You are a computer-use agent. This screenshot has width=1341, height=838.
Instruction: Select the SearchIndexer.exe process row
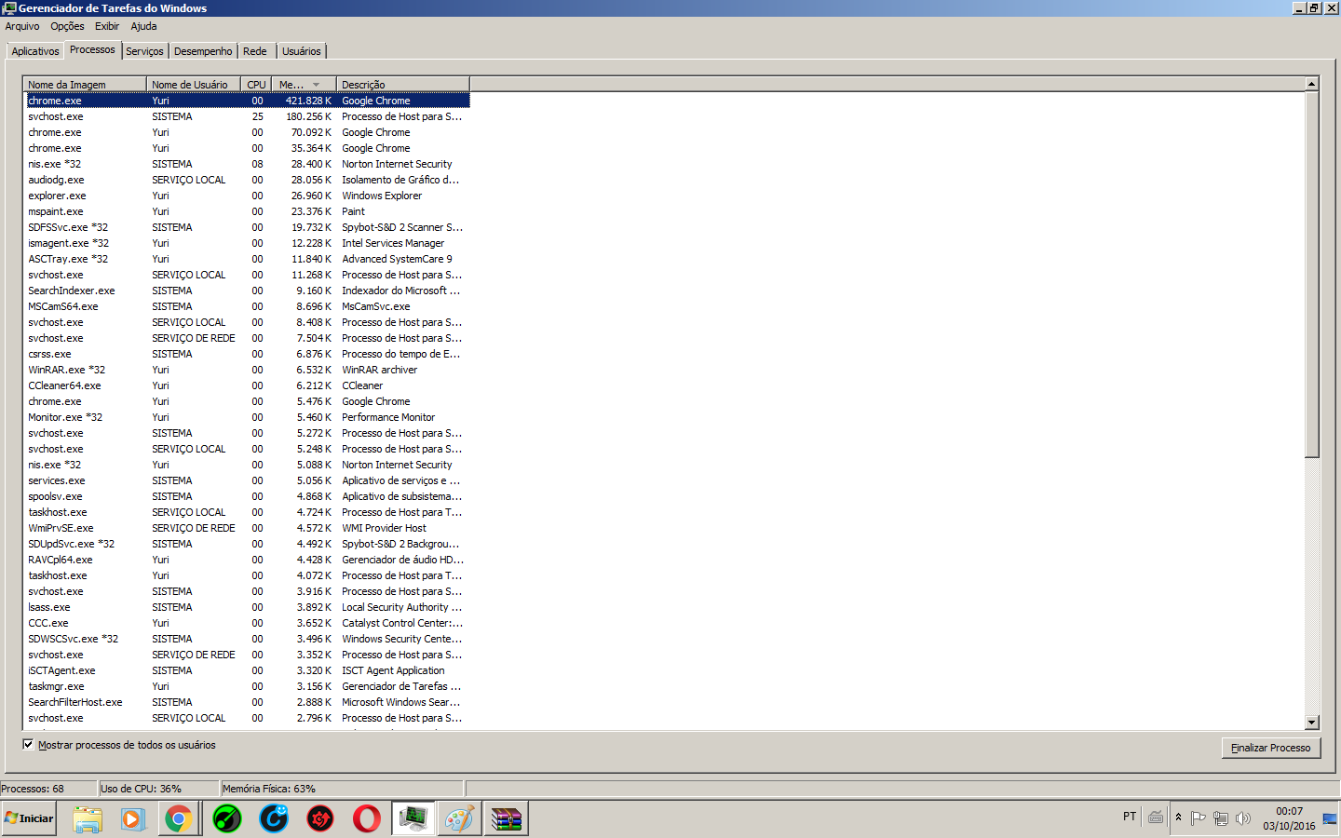point(247,291)
